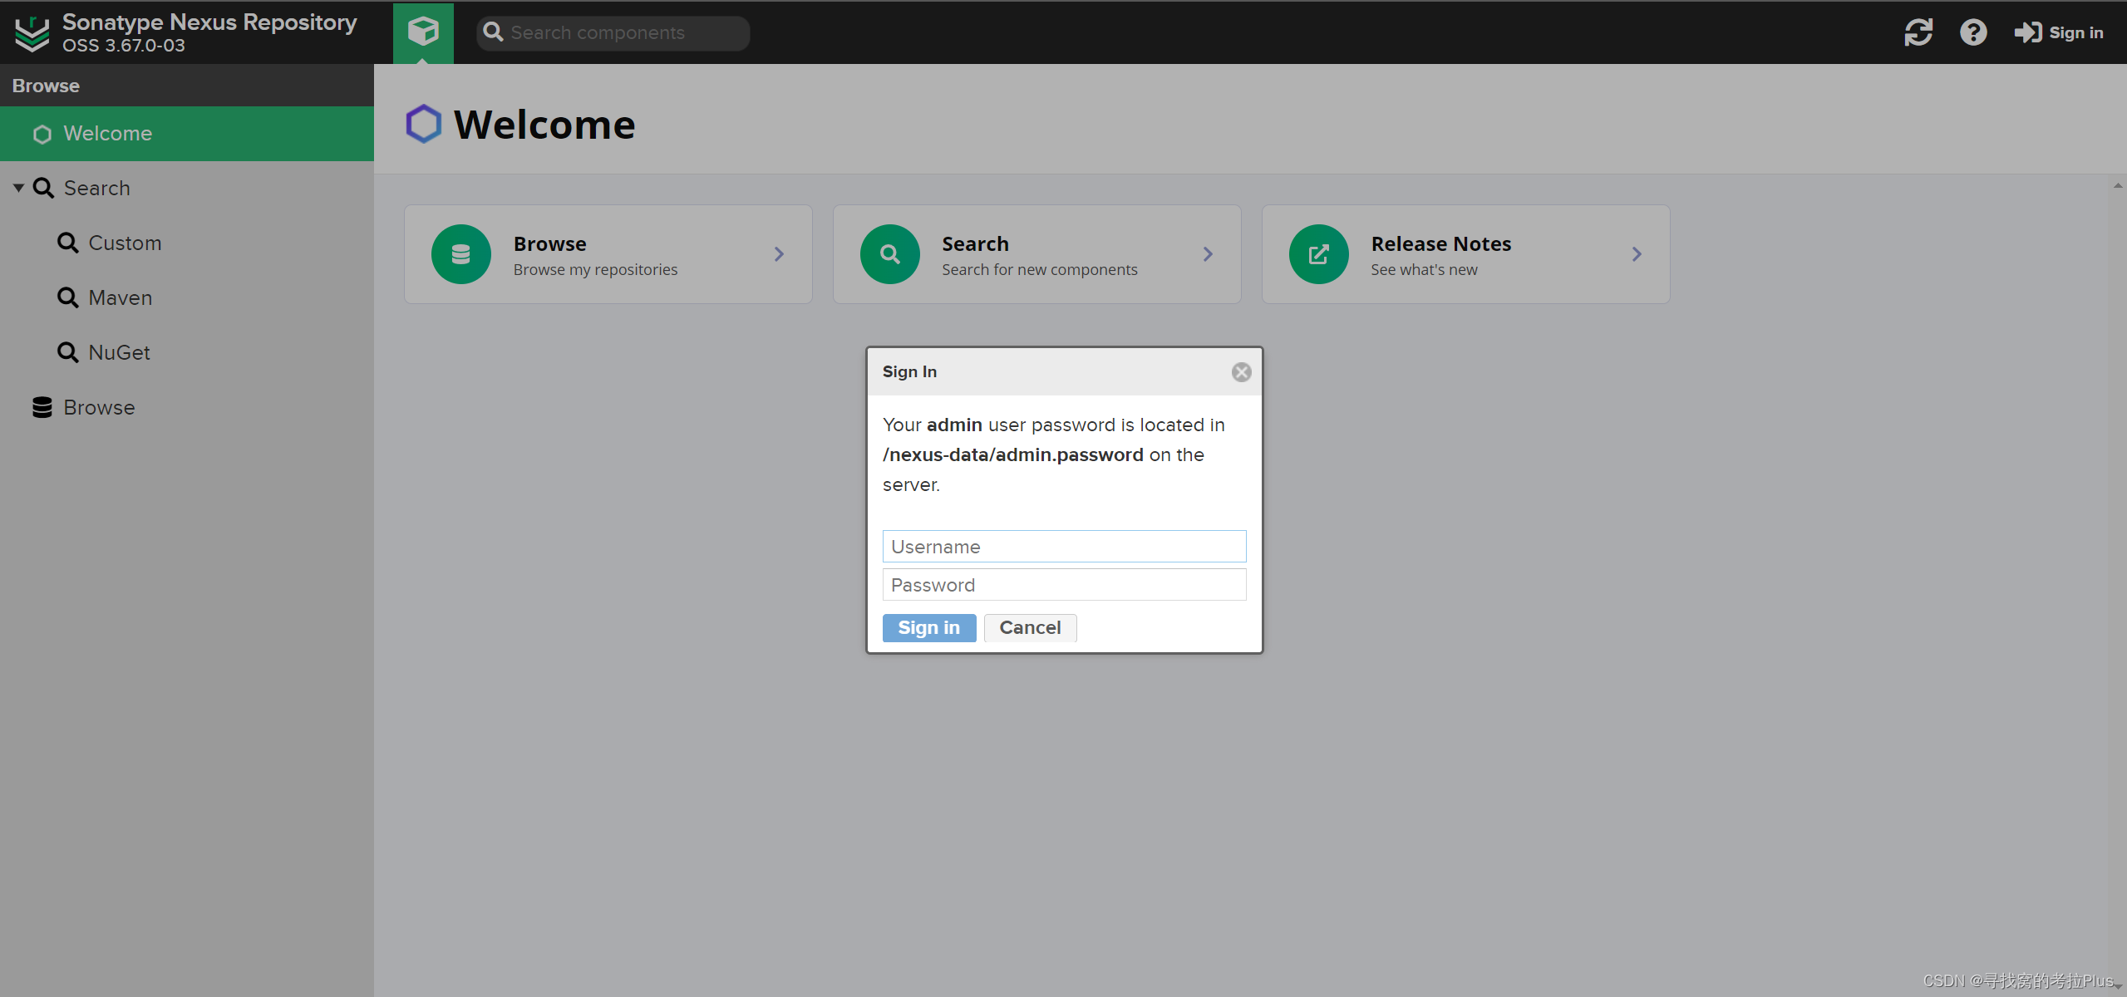Click the Cancel button in dialog
The height and width of the screenshot is (997, 2127).
coord(1030,628)
